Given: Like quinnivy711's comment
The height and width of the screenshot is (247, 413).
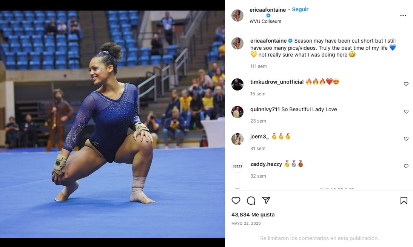Looking at the screenshot, I should pyautogui.click(x=406, y=112).
